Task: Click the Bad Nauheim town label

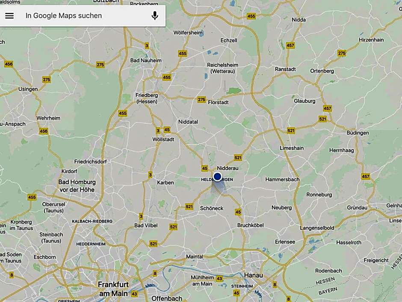Action: [x=146, y=60]
